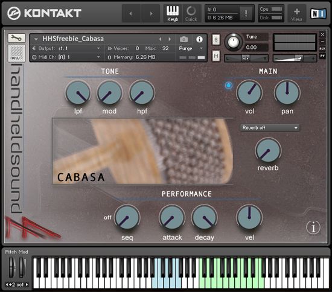Shift keyboard octave up arrow
This screenshot has height=292, width=332.
[x=27, y=285]
